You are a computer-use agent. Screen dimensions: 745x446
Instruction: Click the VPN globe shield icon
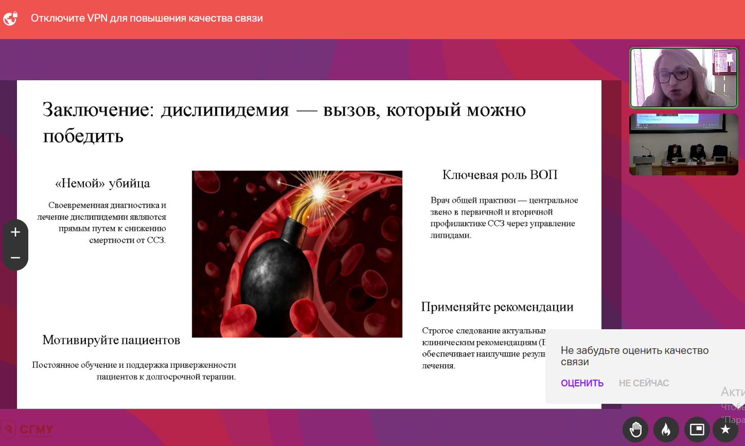(x=11, y=19)
